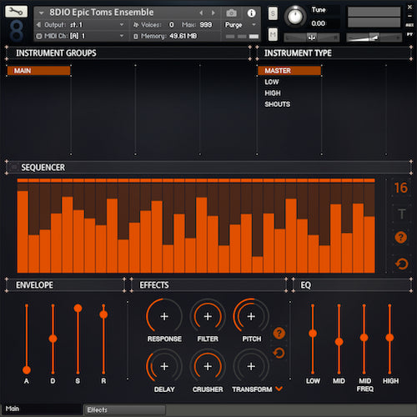The image size is (417, 417).
Task: Click the sequencer step count 16
Action: (x=400, y=188)
